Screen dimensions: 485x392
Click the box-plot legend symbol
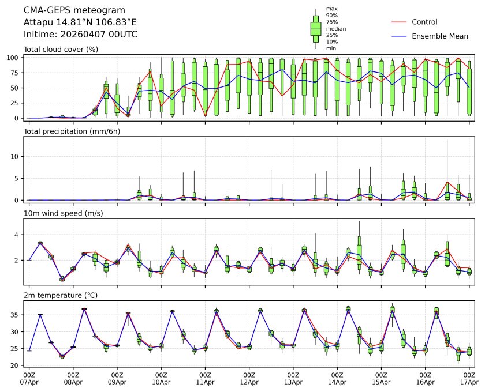point(316,28)
